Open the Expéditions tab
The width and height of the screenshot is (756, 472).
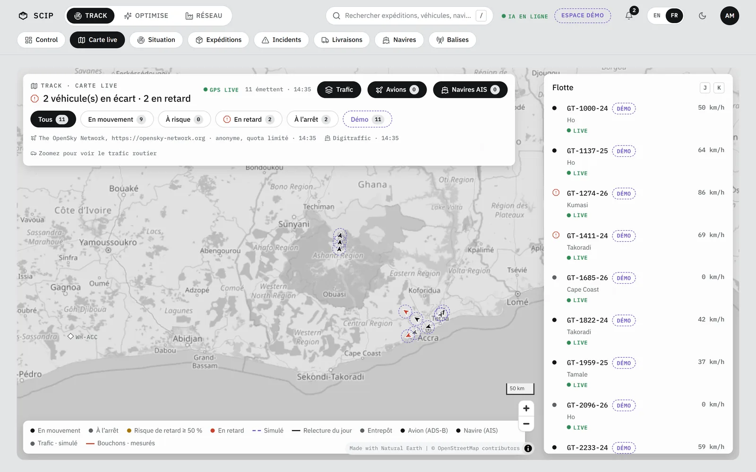click(x=218, y=40)
